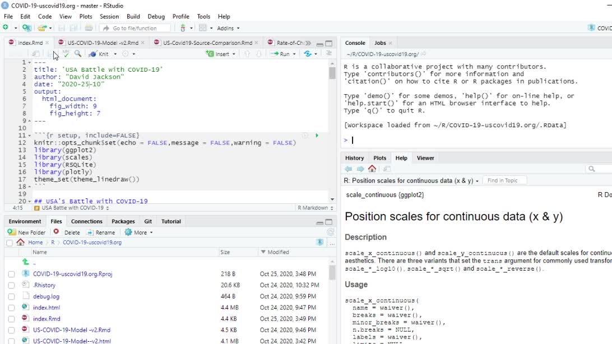The height and width of the screenshot is (344, 612).
Task: Click the Print document icon
Action: tap(89, 27)
